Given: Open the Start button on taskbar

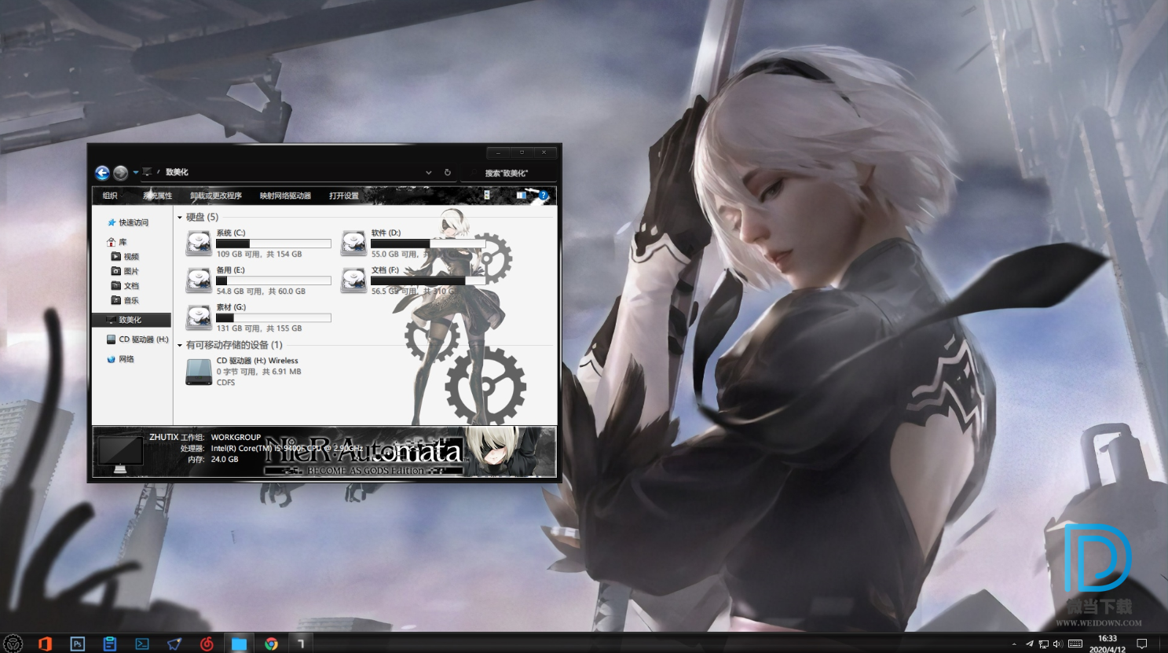Looking at the screenshot, I should coord(13,644).
